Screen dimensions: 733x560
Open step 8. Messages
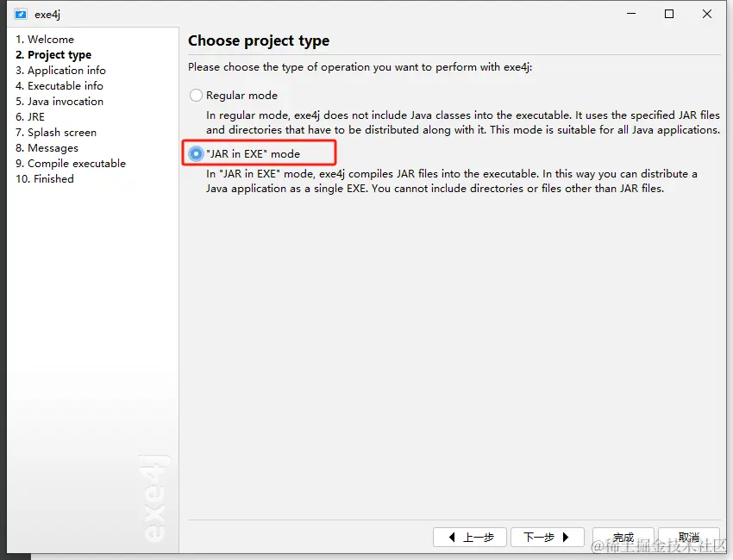[x=47, y=148]
